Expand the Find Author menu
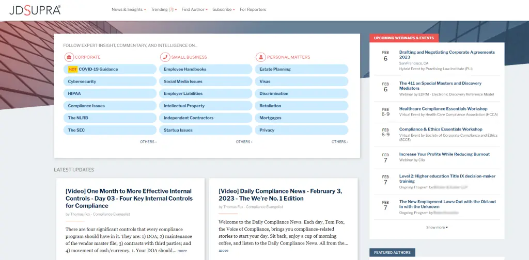The height and width of the screenshot is (260, 529). pyautogui.click(x=194, y=9)
